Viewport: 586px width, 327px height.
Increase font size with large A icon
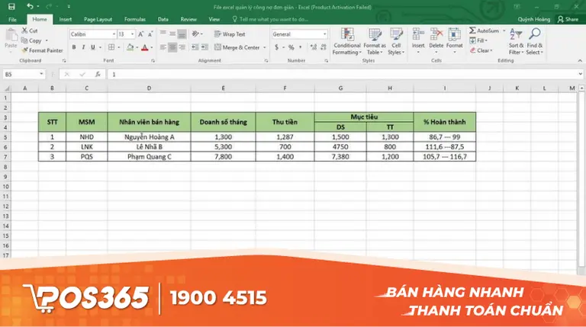141,34
